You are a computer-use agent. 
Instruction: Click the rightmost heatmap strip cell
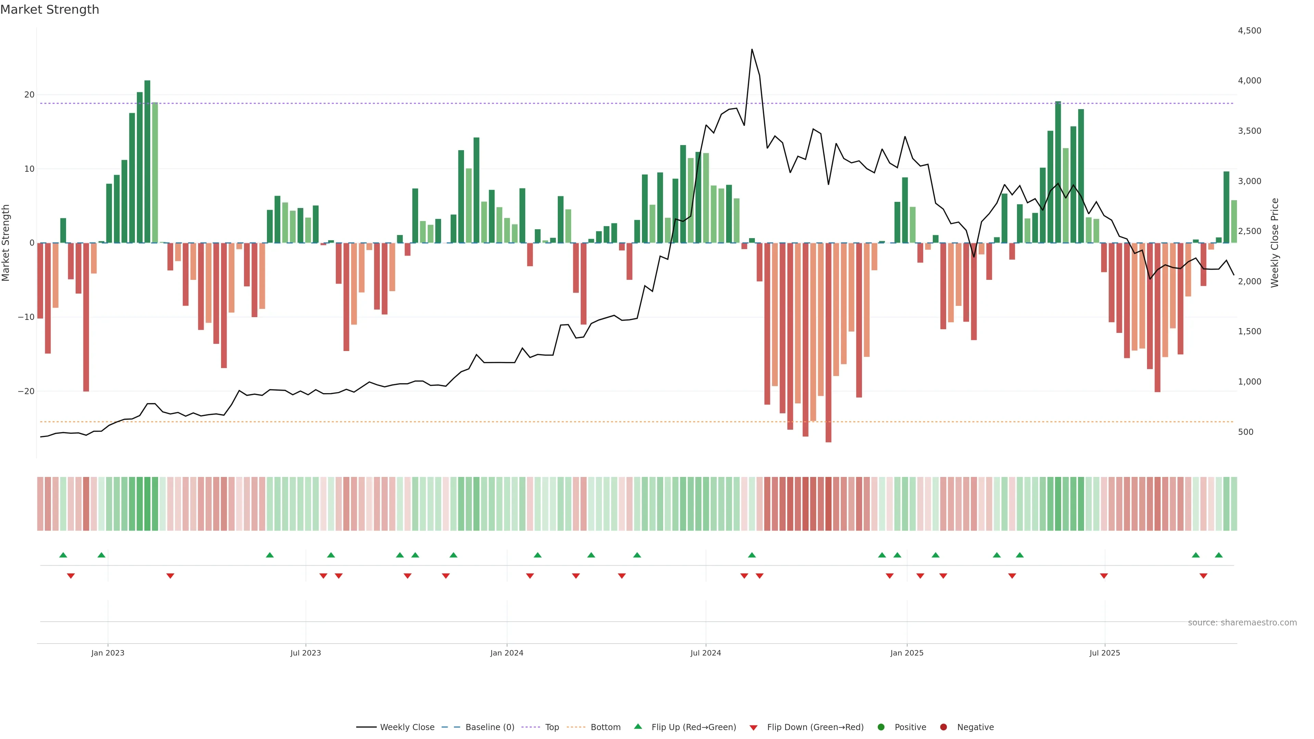1234,504
